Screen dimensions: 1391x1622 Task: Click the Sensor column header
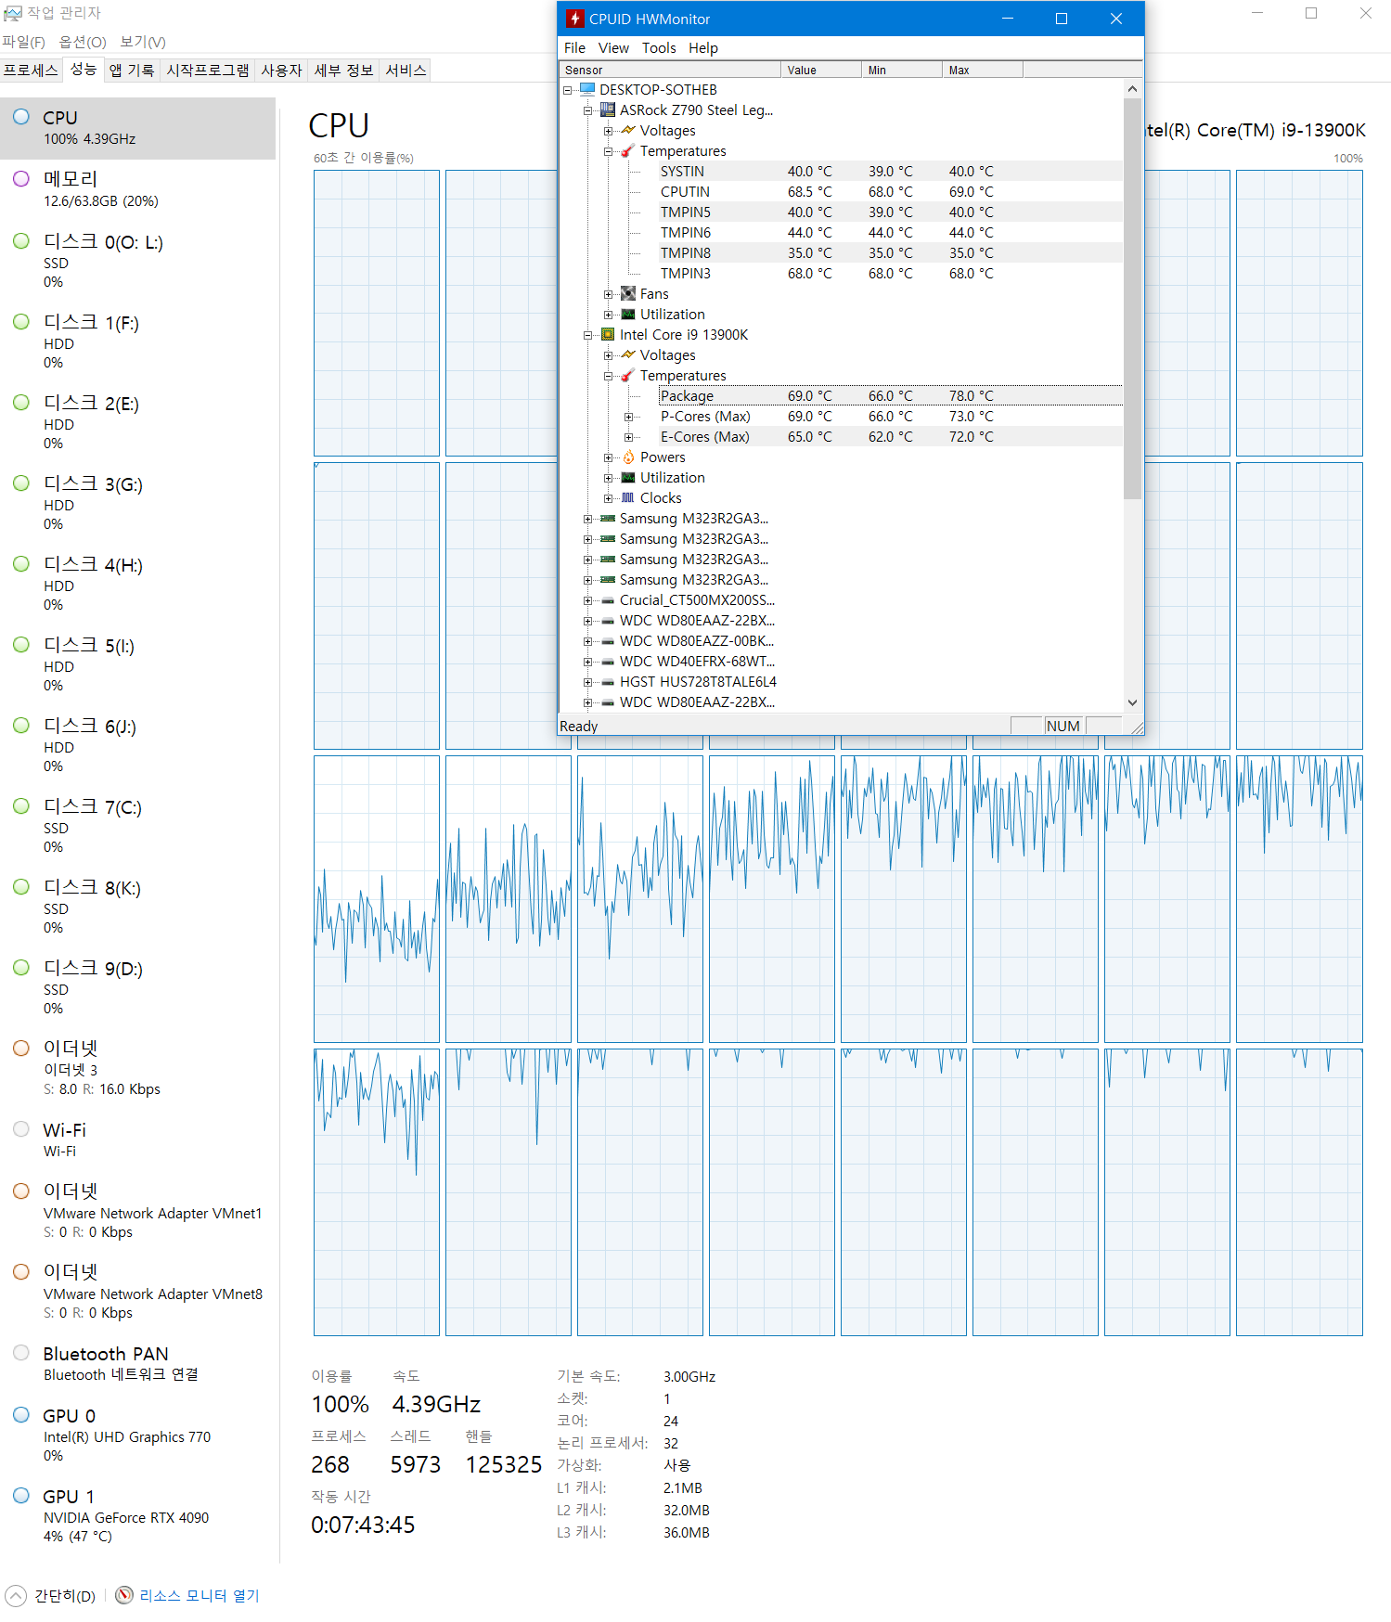[670, 70]
